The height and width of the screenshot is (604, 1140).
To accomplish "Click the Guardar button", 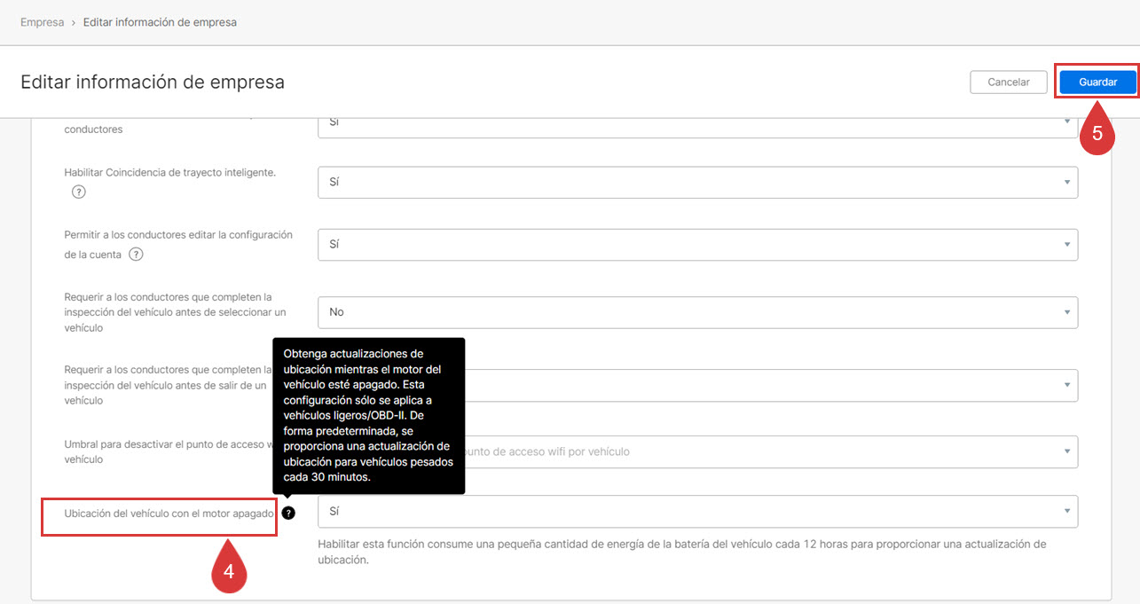I will (x=1097, y=82).
